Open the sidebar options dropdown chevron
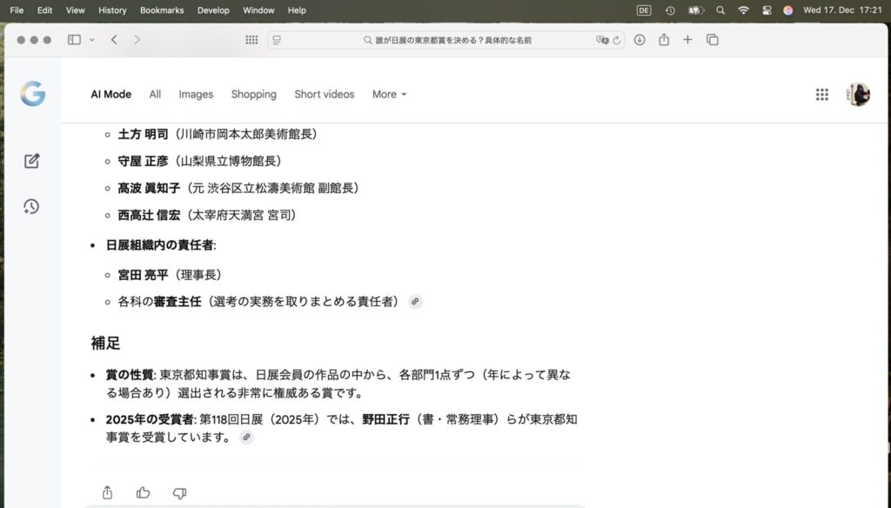Viewport: 891px width, 508px height. point(92,40)
